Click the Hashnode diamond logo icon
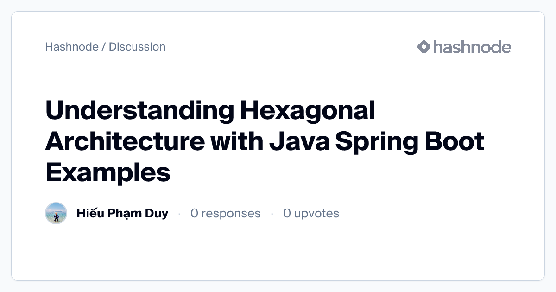 coord(424,47)
